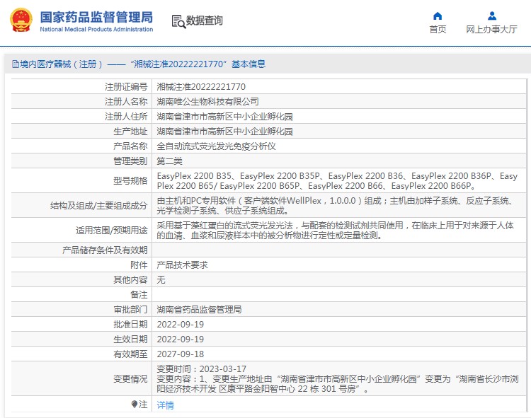
Task: Select product name 全自动流式荧光发光免疫分析仪
Action: 216,146
